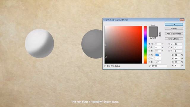Select the G green radio button

(149, 59)
